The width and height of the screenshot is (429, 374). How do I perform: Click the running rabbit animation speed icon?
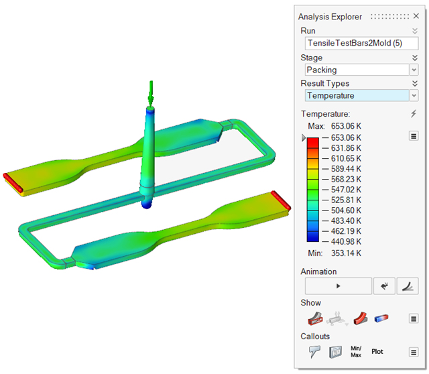[x=384, y=286]
